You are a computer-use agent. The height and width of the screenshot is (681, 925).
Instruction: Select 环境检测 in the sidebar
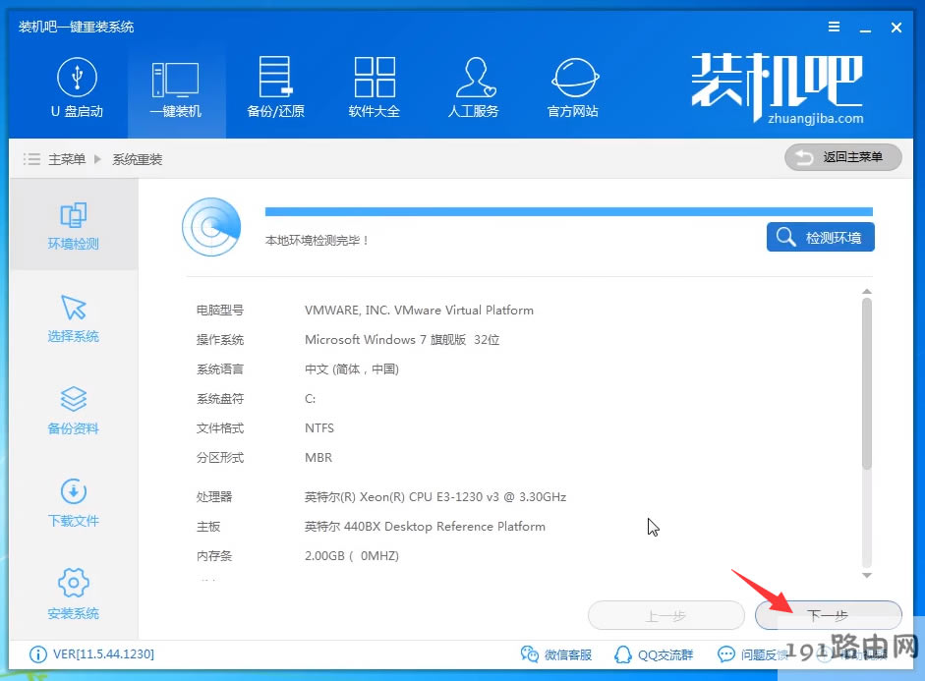click(72, 225)
